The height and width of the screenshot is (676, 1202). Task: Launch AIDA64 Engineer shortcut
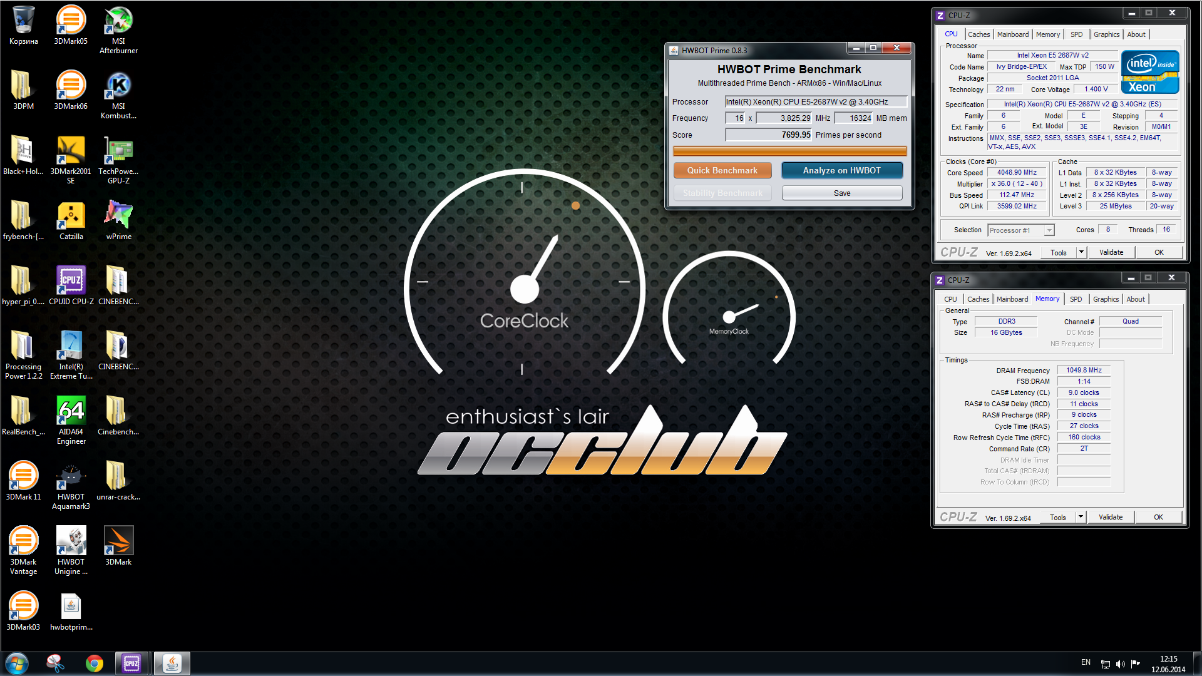coord(71,421)
